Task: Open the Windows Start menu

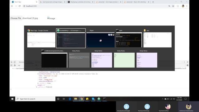Action: (x=12, y=99)
